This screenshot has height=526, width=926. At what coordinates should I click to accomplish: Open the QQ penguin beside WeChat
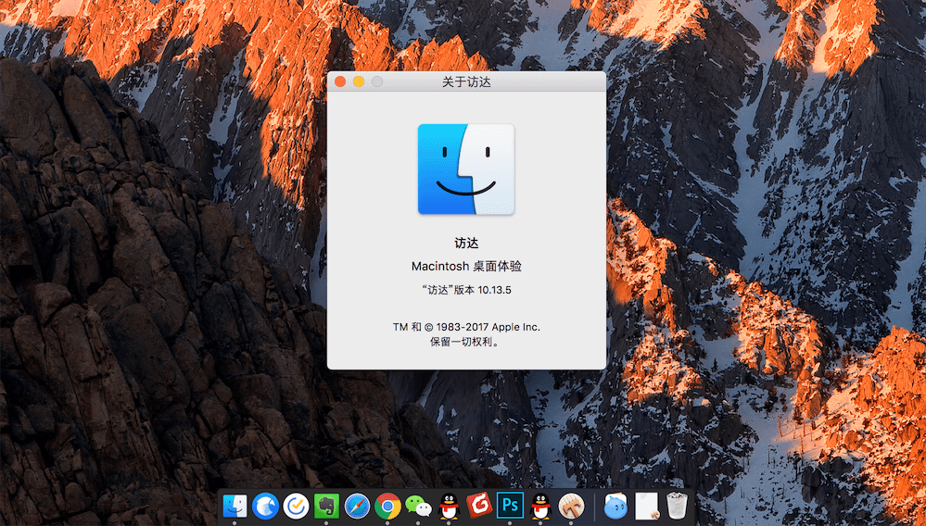tap(450, 506)
